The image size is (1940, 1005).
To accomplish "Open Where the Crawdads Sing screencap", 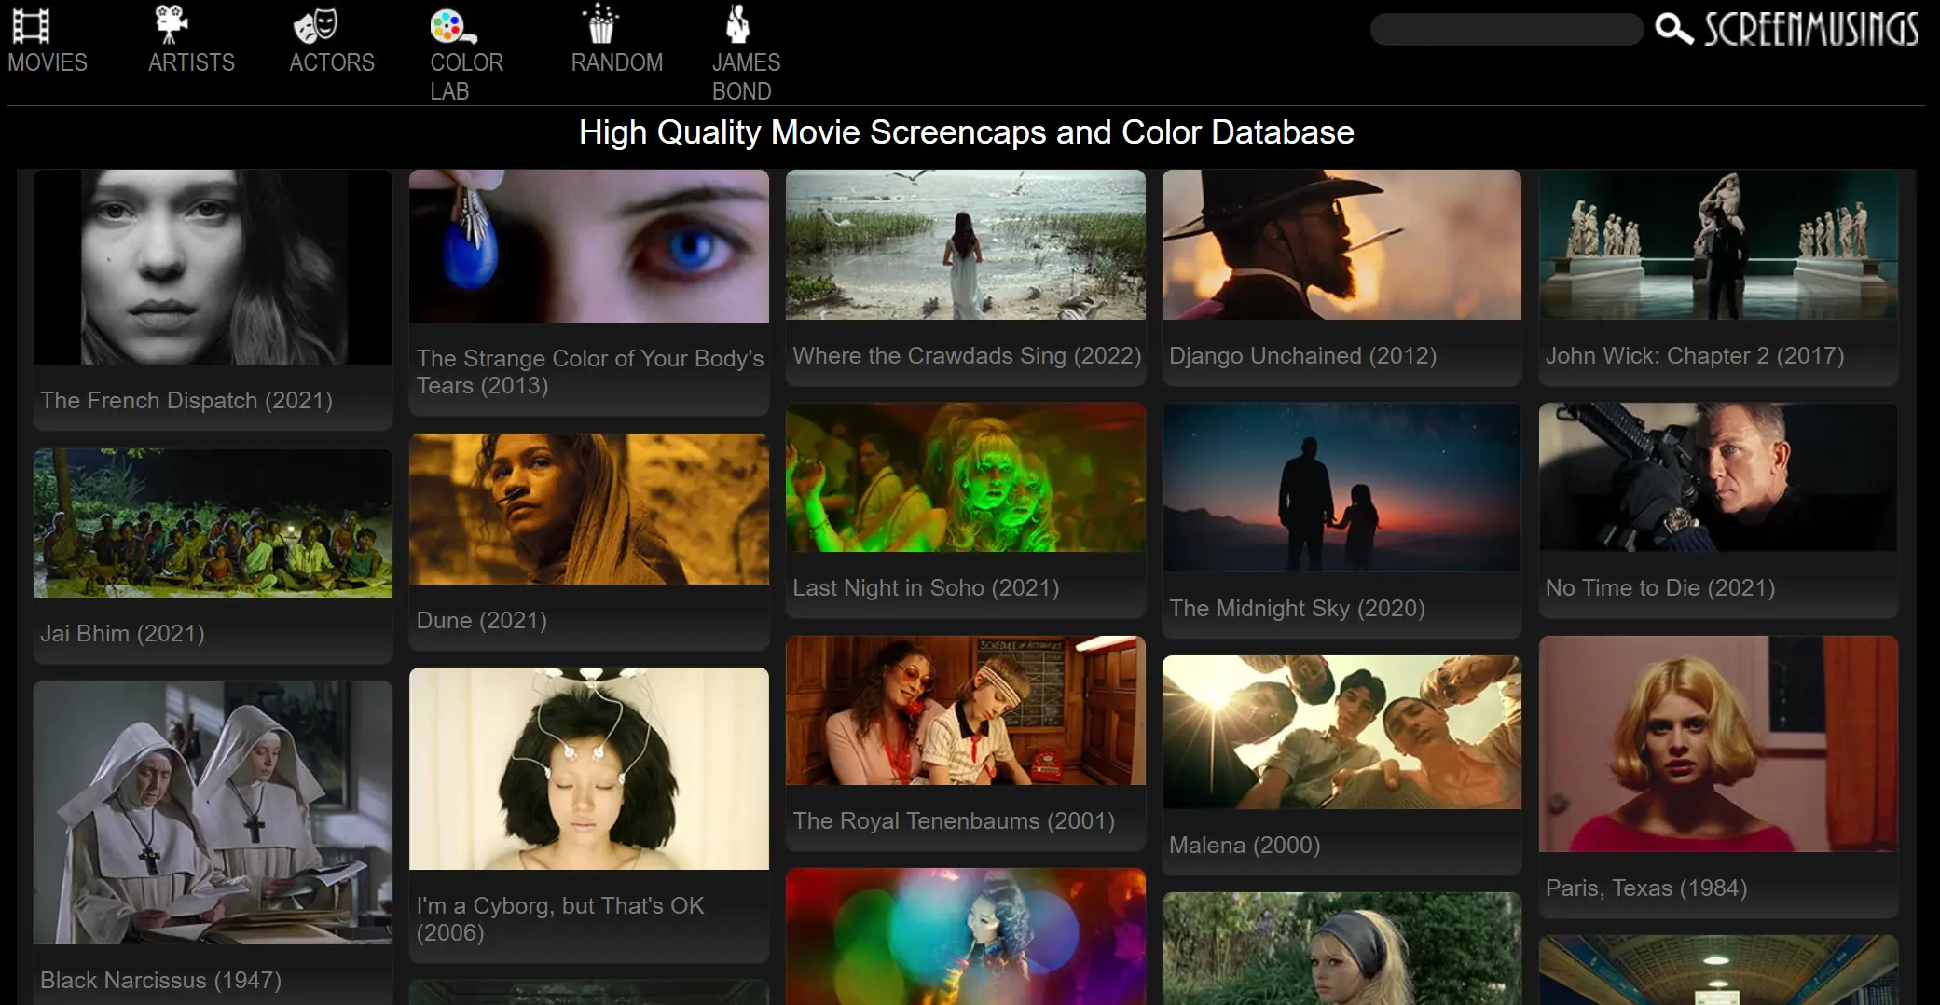I will (965, 245).
